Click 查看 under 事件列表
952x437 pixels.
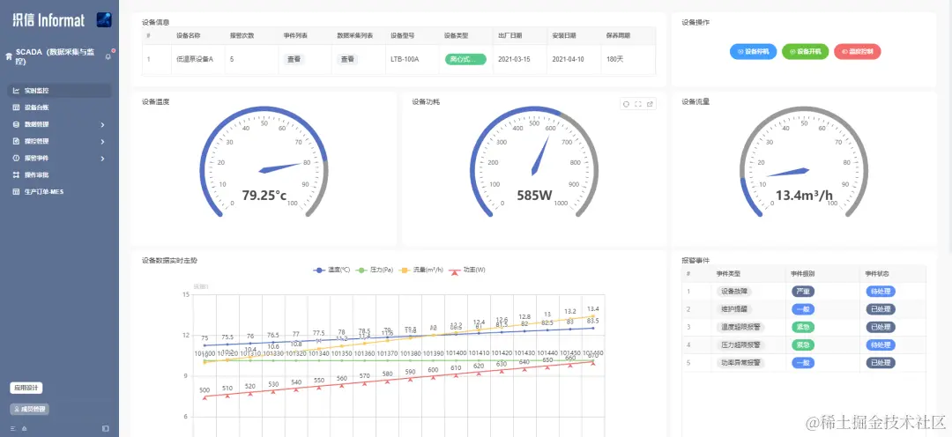(294, 60)
